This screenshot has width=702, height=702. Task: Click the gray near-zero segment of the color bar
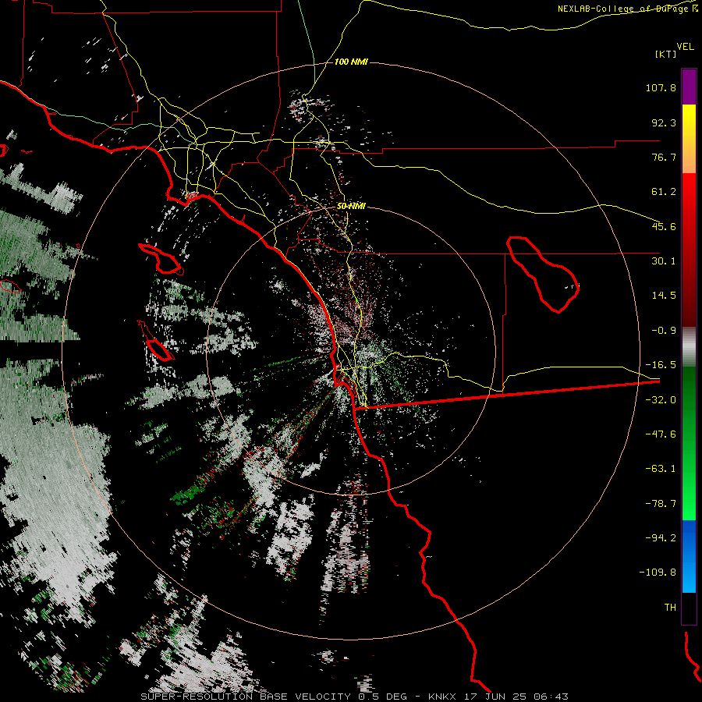(689, 347)
